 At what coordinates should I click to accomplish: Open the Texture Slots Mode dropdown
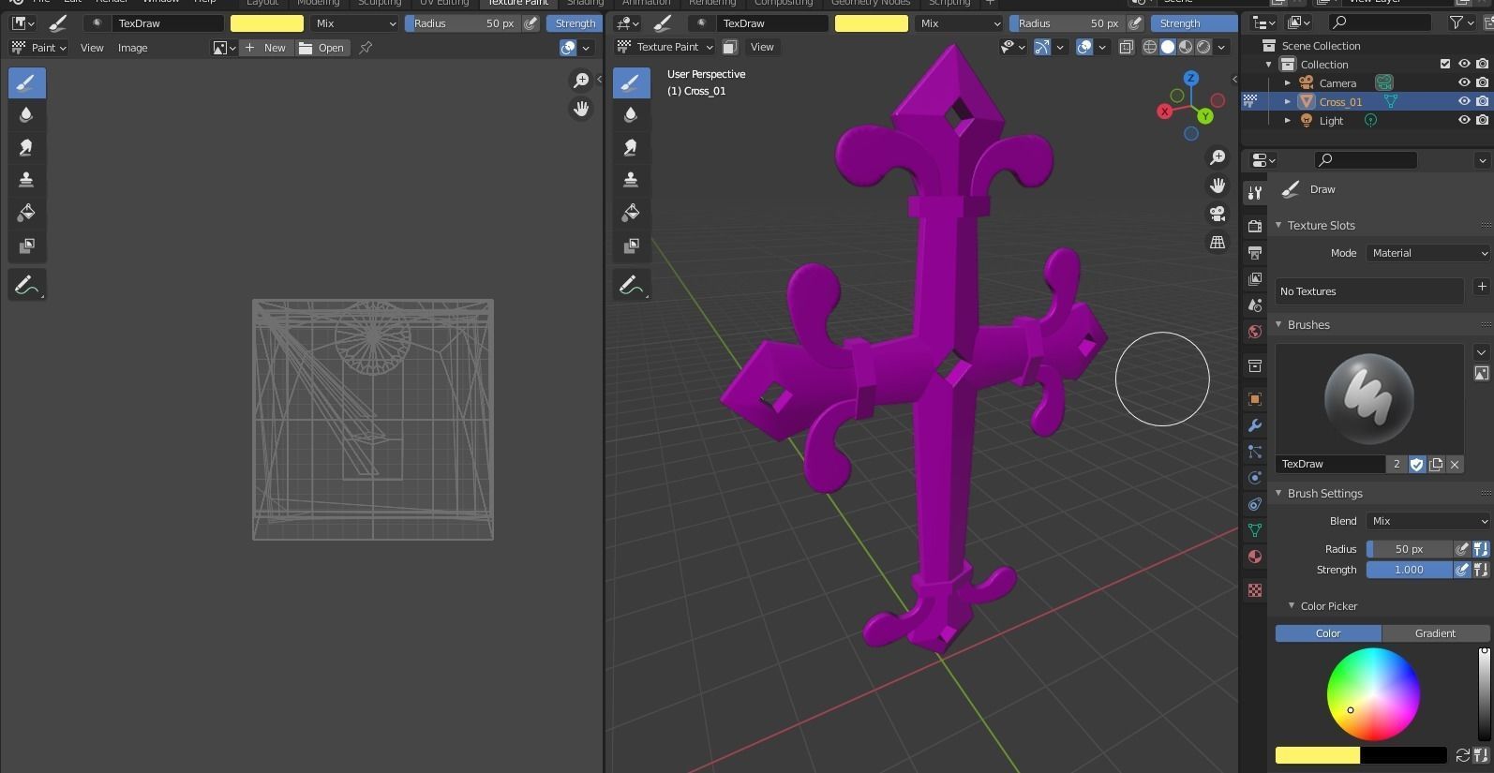pos(1427,253)
